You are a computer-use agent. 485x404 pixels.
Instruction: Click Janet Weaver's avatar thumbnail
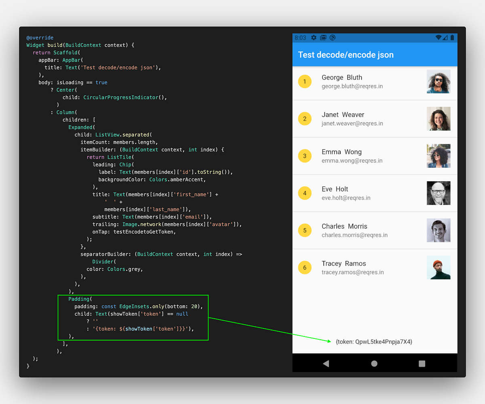(x=439, y=118)
